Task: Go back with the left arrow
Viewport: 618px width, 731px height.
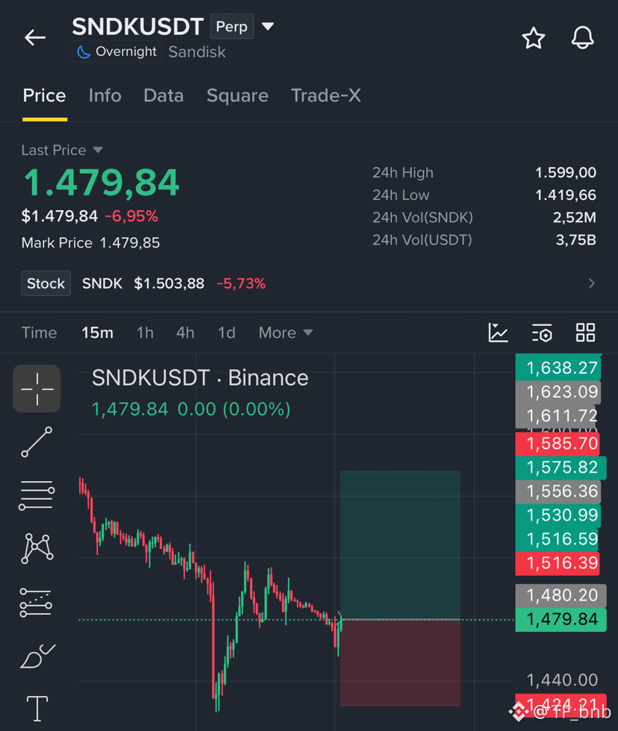Action: click(x=35, y=37)
